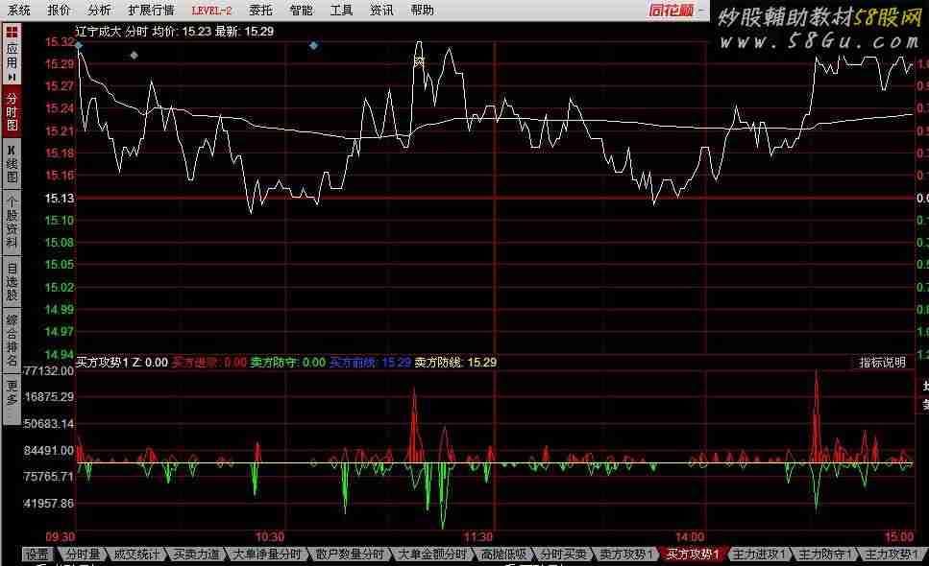Switch to the 散户数量分时 indicator tab

pyautogui.click(x=350, y=554)
